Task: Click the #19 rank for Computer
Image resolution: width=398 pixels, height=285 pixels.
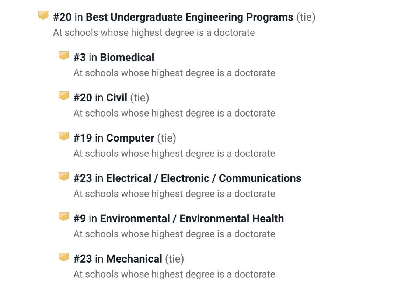Action: [x=83, y=138]
